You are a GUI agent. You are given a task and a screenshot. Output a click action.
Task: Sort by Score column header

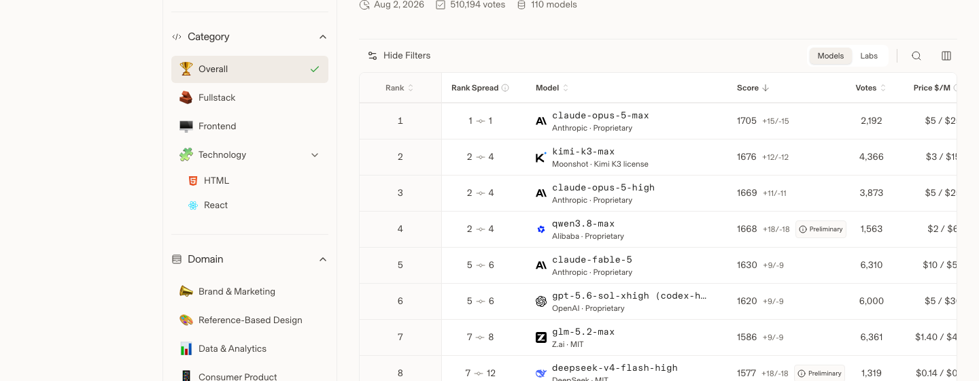click(x=753, y=88)
